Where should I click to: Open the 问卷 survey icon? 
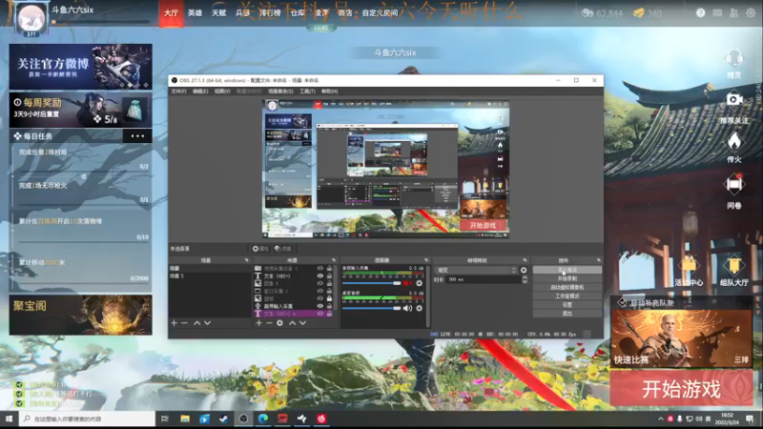[x=733, y=184]
